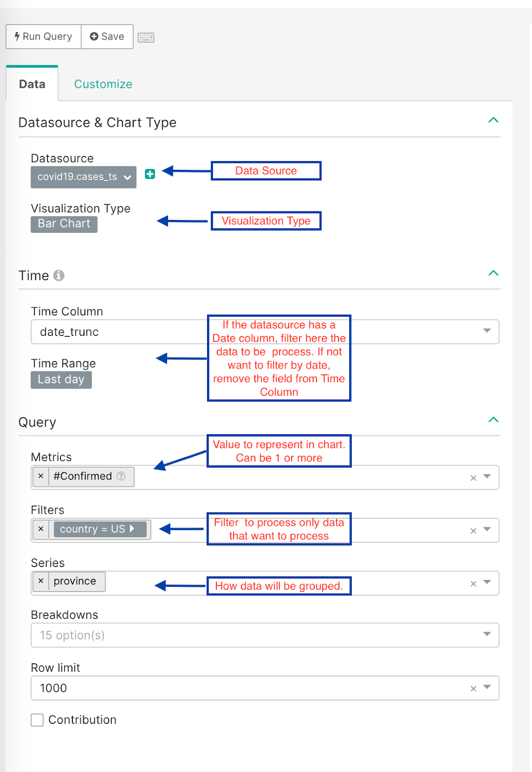Enable the Contribution checkbox
The width and height of the screenshot is (532, 772).
coord(37,720)
